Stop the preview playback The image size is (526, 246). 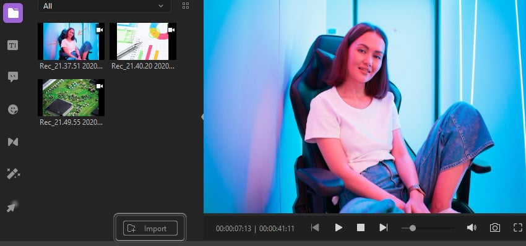click(x=361, y=228)
